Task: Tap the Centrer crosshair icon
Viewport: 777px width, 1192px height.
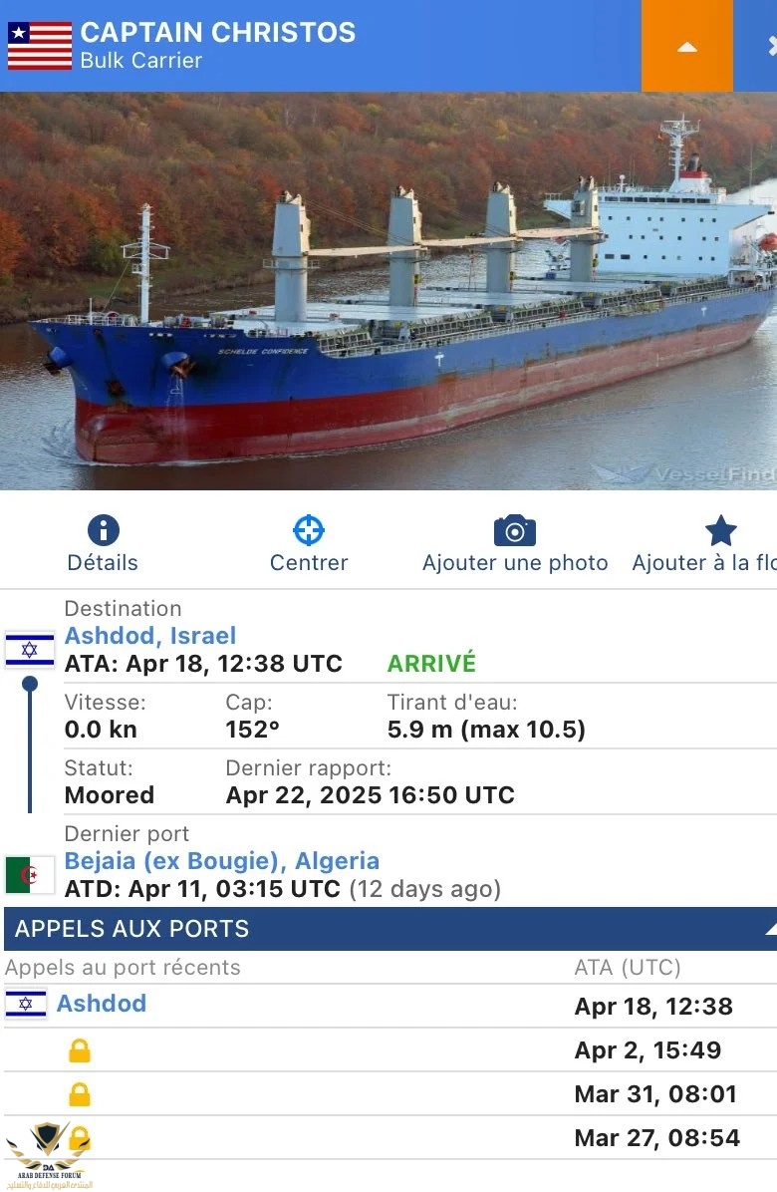Action: pyautogui.click(x=309, y=530)
